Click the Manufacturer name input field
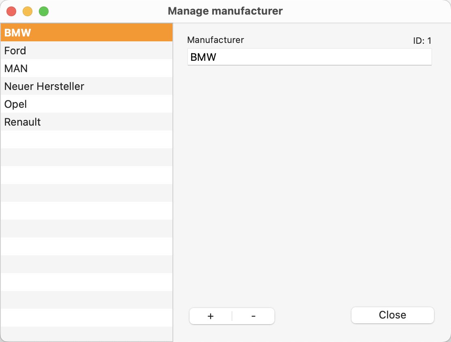451x342 pixels. [309, 57]
